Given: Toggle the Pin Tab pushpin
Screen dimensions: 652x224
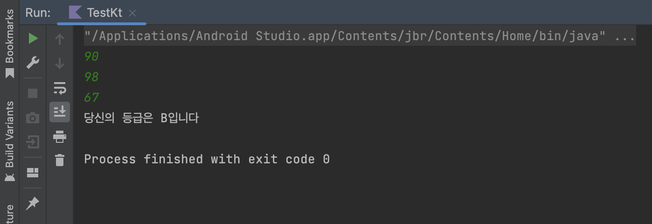Looking at the screenshot, I should pos(33,203).
